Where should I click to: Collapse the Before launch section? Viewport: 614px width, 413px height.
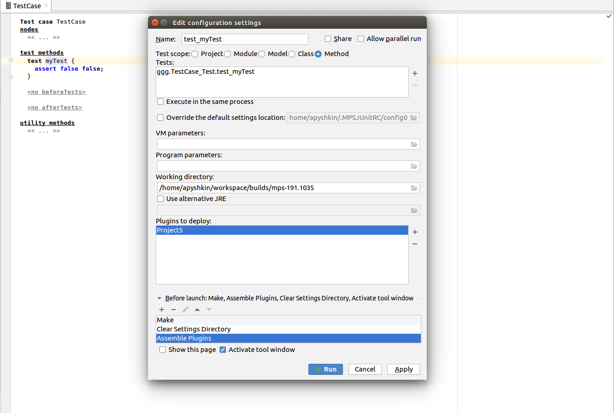pyautogui.click(x=159, y=298)
